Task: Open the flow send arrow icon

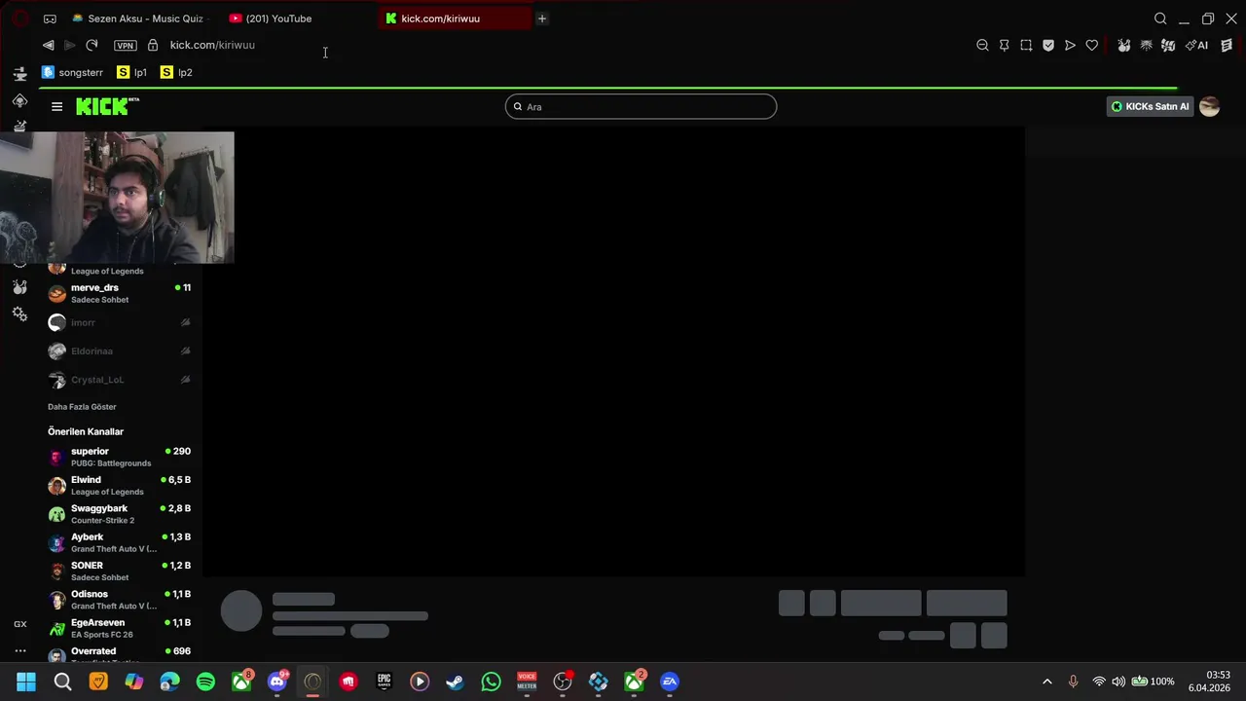Action: (x=1070, y=45)
